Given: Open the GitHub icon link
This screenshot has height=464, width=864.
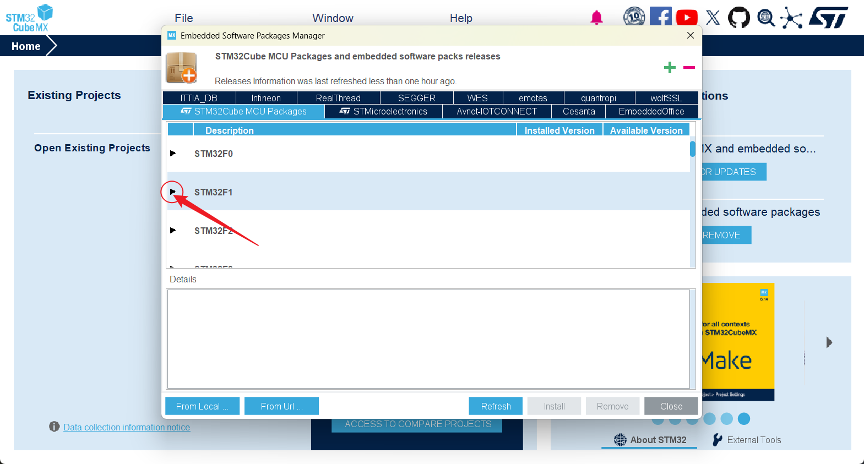Looking at the screenshot, I should coord(739,18).
